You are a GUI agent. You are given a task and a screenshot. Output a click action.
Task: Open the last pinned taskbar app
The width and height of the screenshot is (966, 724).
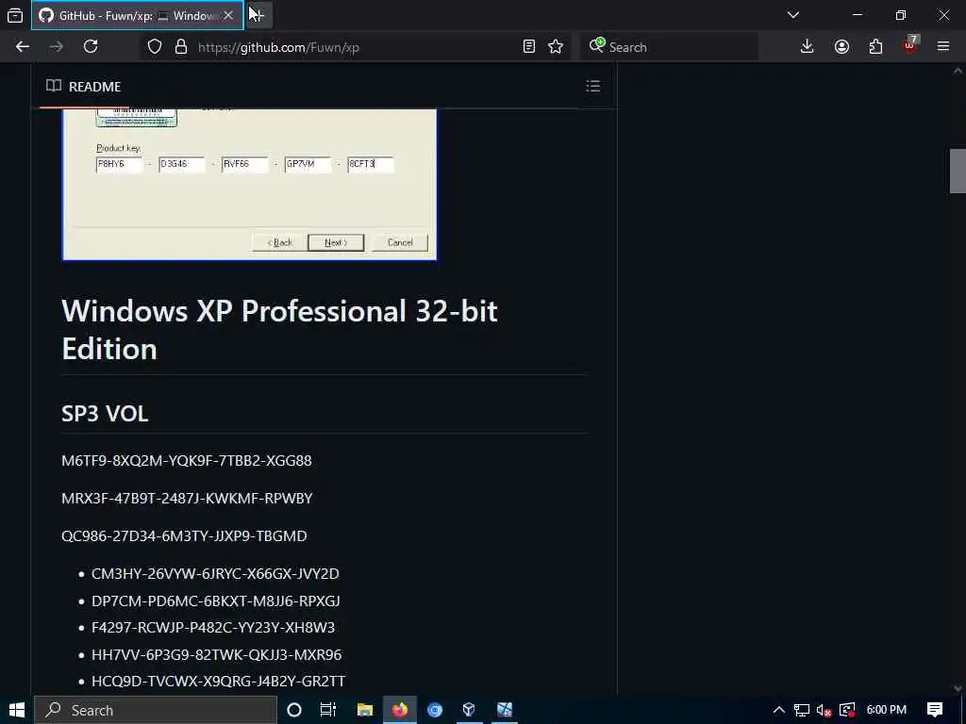click(x=505, y=710)
